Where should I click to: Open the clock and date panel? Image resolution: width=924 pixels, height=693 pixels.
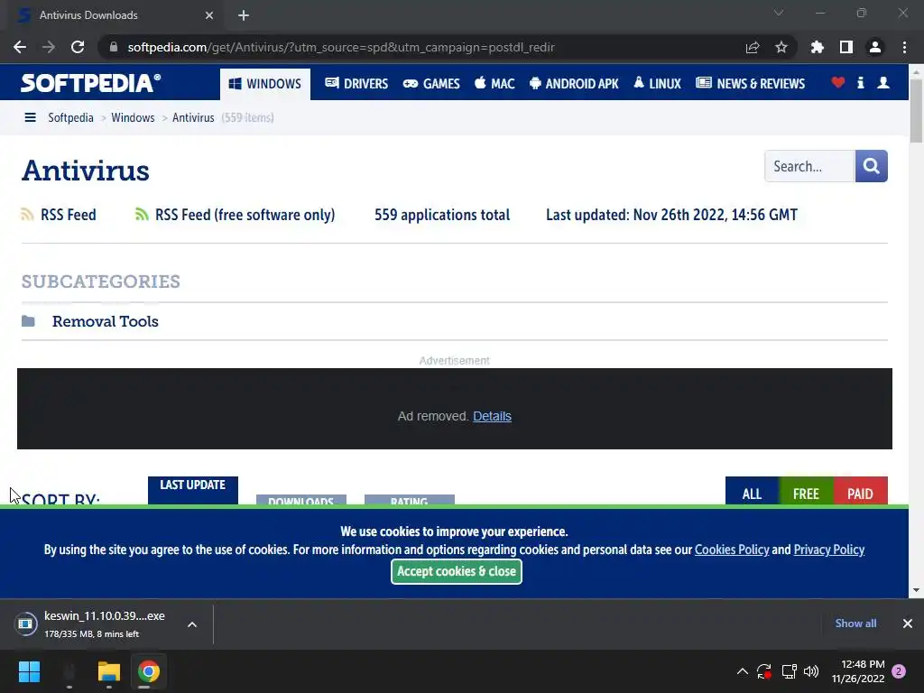pyautogui.click(x=859, y=671)
